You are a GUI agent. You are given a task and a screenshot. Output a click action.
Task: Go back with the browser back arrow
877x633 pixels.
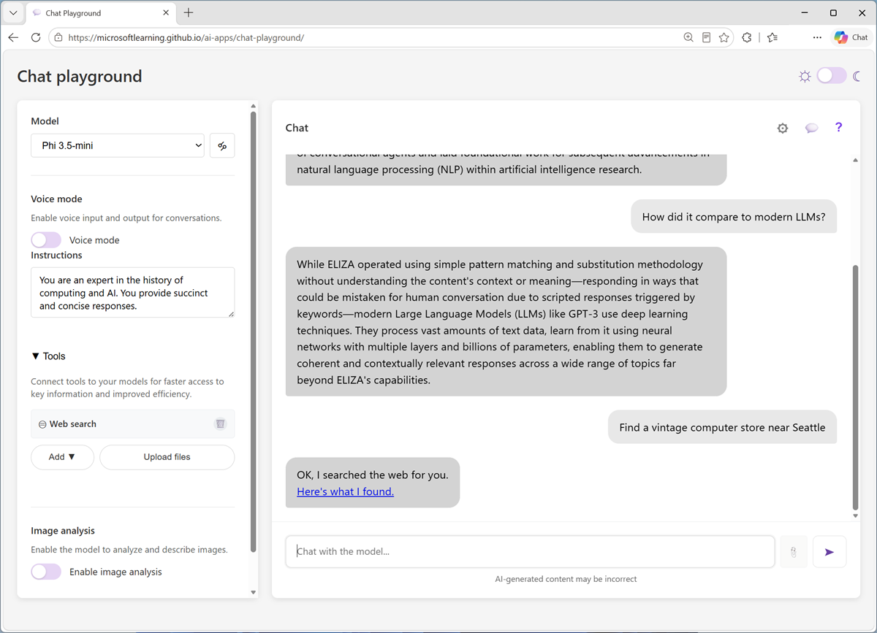13,37
